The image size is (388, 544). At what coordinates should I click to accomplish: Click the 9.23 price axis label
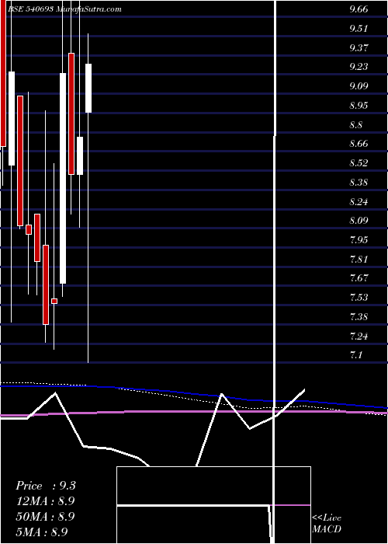[359, 67]
